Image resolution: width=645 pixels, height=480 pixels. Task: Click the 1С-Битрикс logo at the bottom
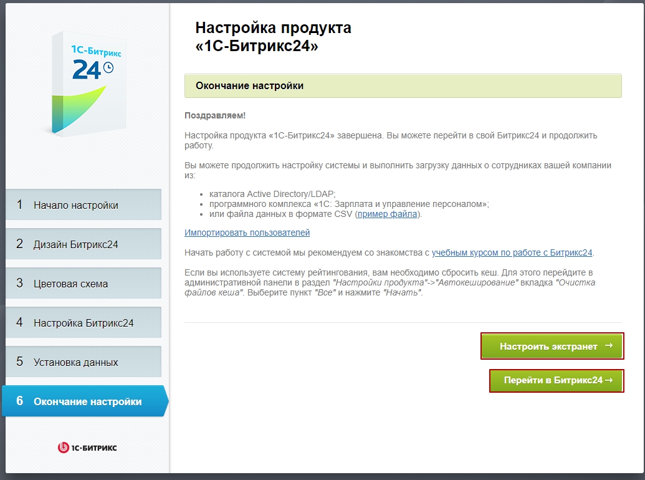[x=87, y=448]
